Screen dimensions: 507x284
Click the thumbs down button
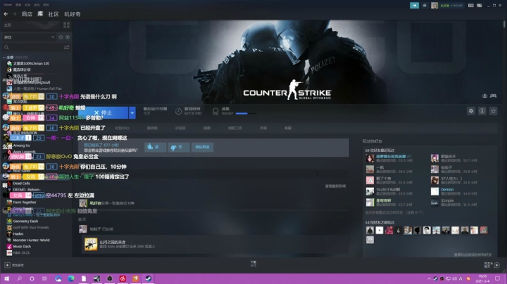(x=178, y=147)
